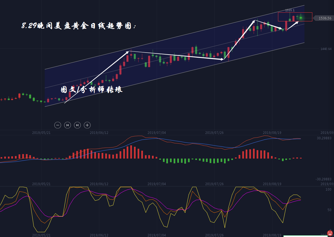This screenshot has height=237, width=334.
Task: Click the -30.29883 MACD lower scale value
Action: [323, 179]
